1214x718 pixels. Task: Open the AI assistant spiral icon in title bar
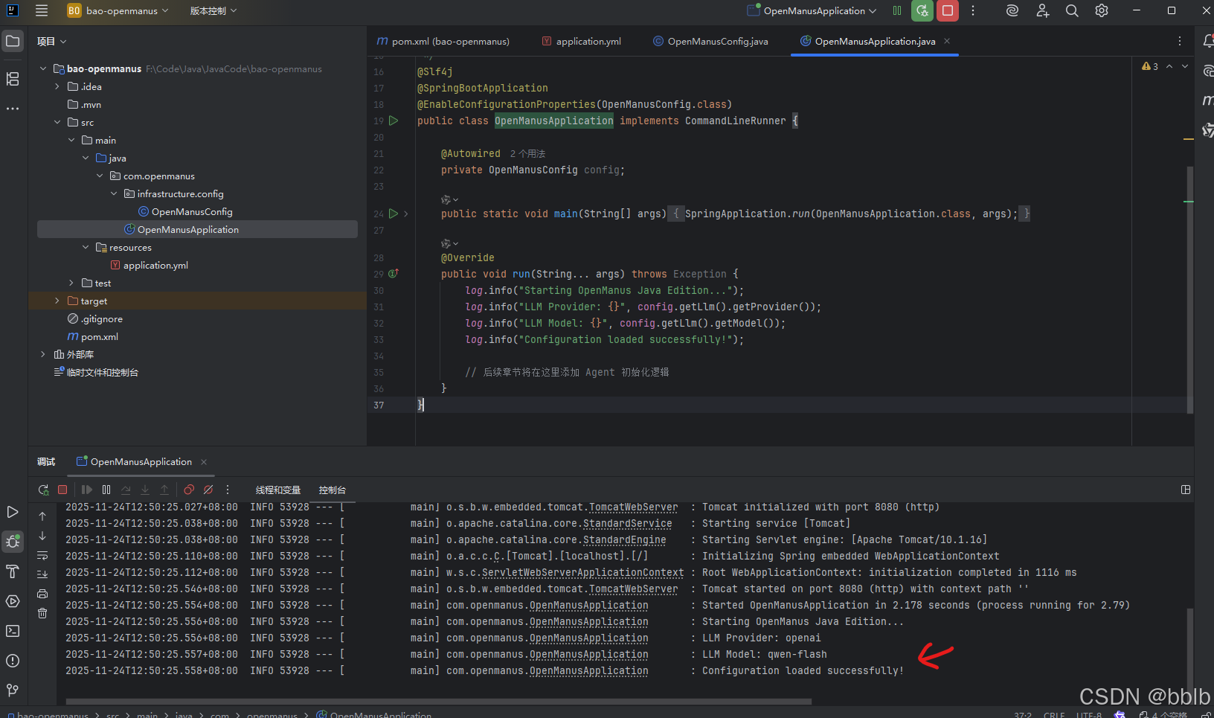click(x=1012, y=10)
